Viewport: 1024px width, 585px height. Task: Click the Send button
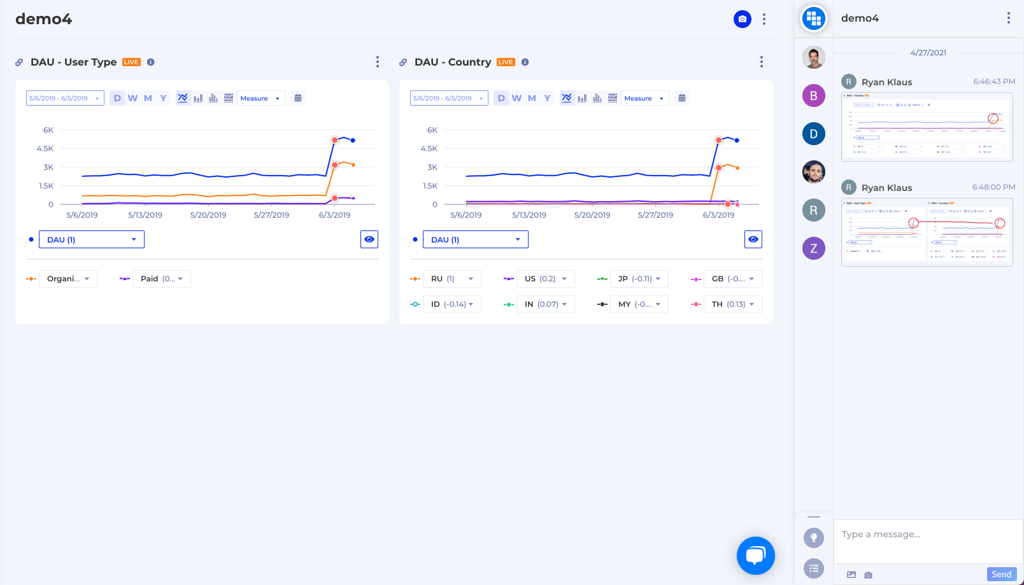point(1001,574)
